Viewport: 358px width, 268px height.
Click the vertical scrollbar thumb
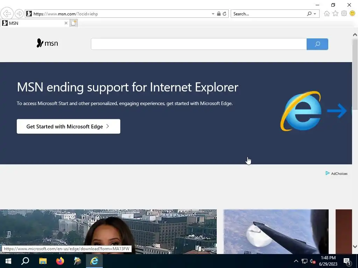pyautogui.click(x=355, y=74)
